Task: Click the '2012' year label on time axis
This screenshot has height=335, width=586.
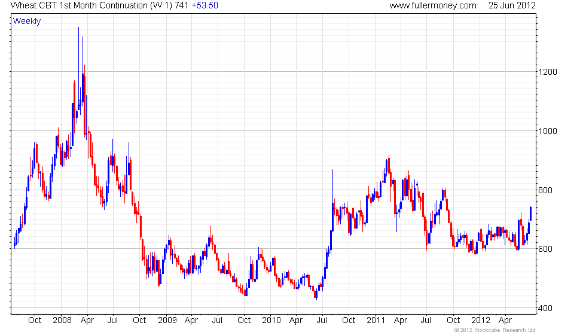Action: tap(480, 320)
